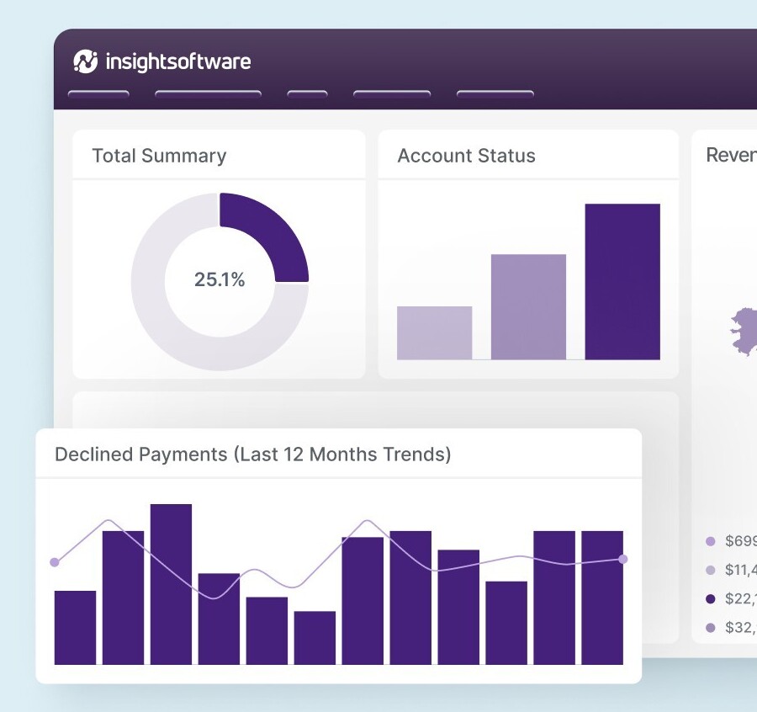757x712 pixels.
Task: Click the shortest lightest bar in Account Status
Action: (434, 333)
